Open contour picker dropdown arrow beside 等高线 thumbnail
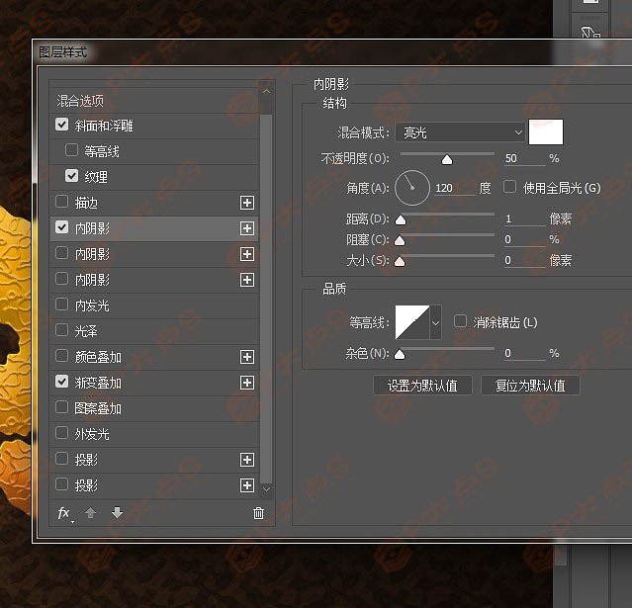Screen dimensions: 632x608 point(436,322)
